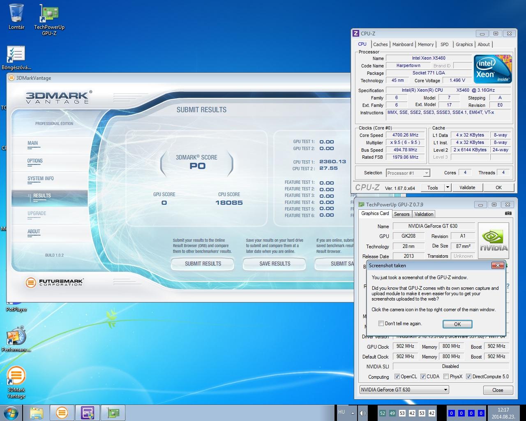Viewport: 526px width, 421px height.
Task: Toggle the DirectCompute 5.0 checkbox
Action: click(x=468, y=377)
